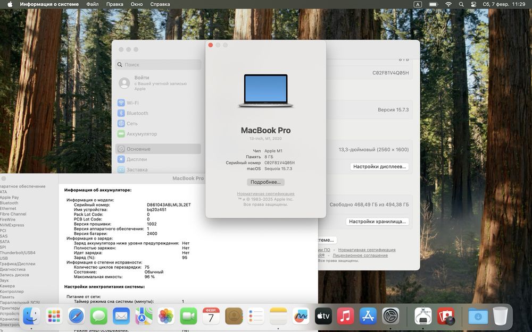
Task: Click Настройки дисплеев... button
Action: (x=379, y=167)
